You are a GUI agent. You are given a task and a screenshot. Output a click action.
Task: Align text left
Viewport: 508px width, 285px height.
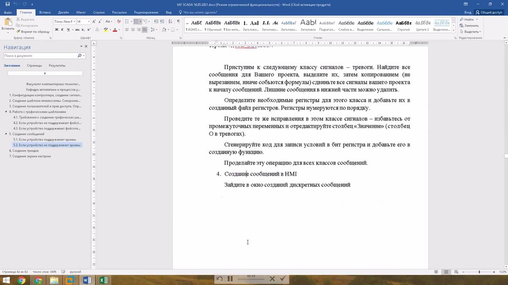[127, 30]
